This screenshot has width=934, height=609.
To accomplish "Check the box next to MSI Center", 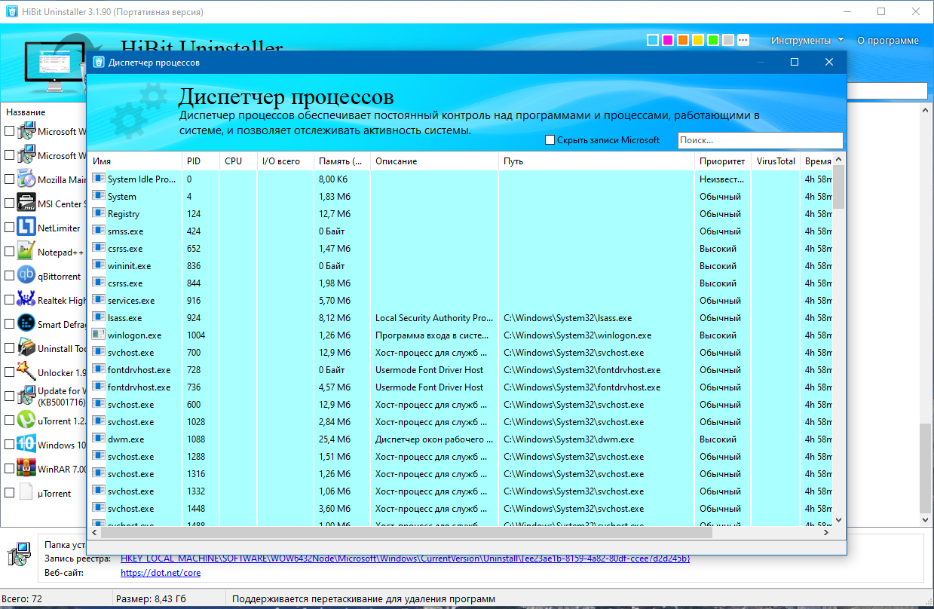I will tap(9, 203).
